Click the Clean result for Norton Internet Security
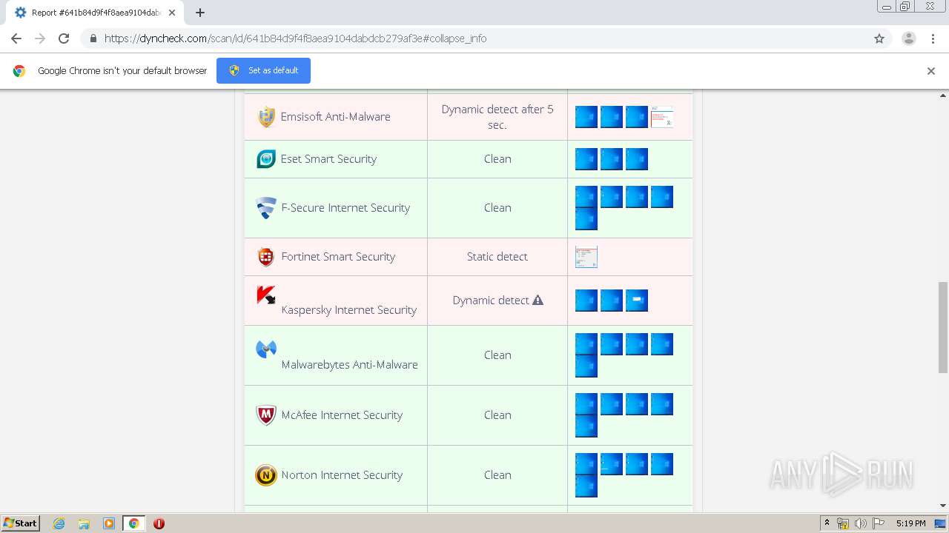Screen dimensions: 949x533 point(497,475)
